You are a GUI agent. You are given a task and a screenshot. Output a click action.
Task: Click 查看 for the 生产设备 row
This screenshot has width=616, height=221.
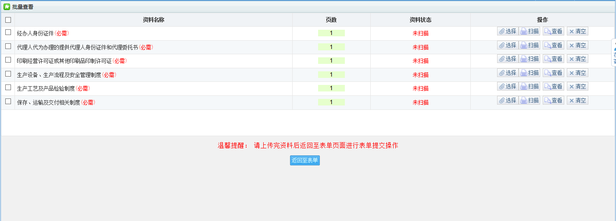[553, 73]
